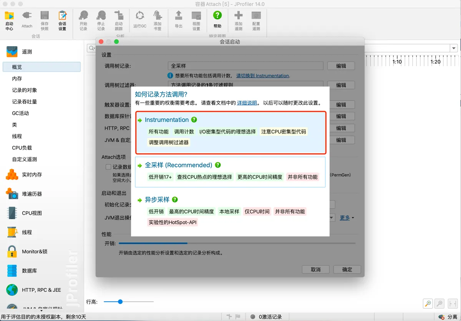
Task: Choose the 全采样 (Recommended) option
Action: point(230,172)
